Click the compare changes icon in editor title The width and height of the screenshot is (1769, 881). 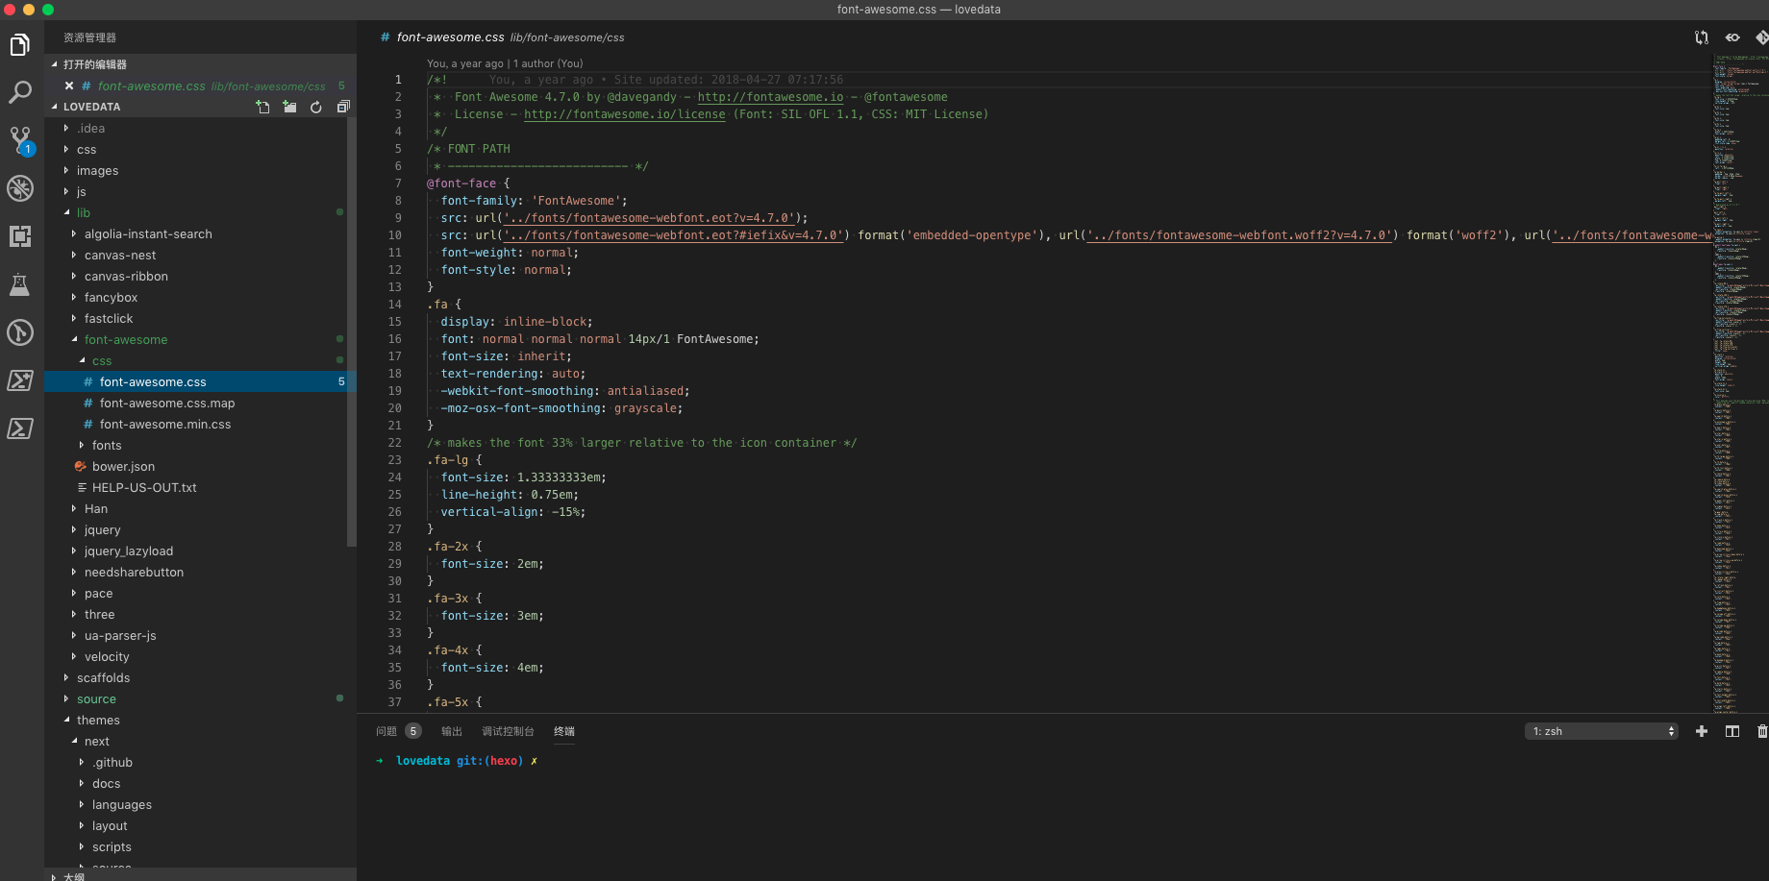pyautogui.click(x=1702, y=37)
